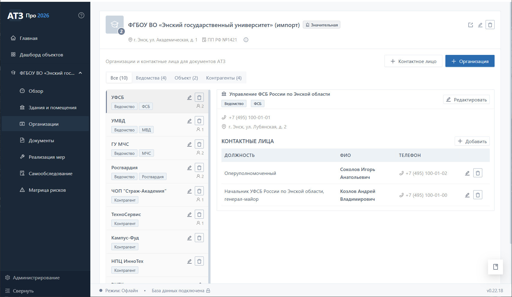This screenshot has height=297, width=512.
Task: Open Дашборд объектов in the sidebar
Action: pos(45,55)
